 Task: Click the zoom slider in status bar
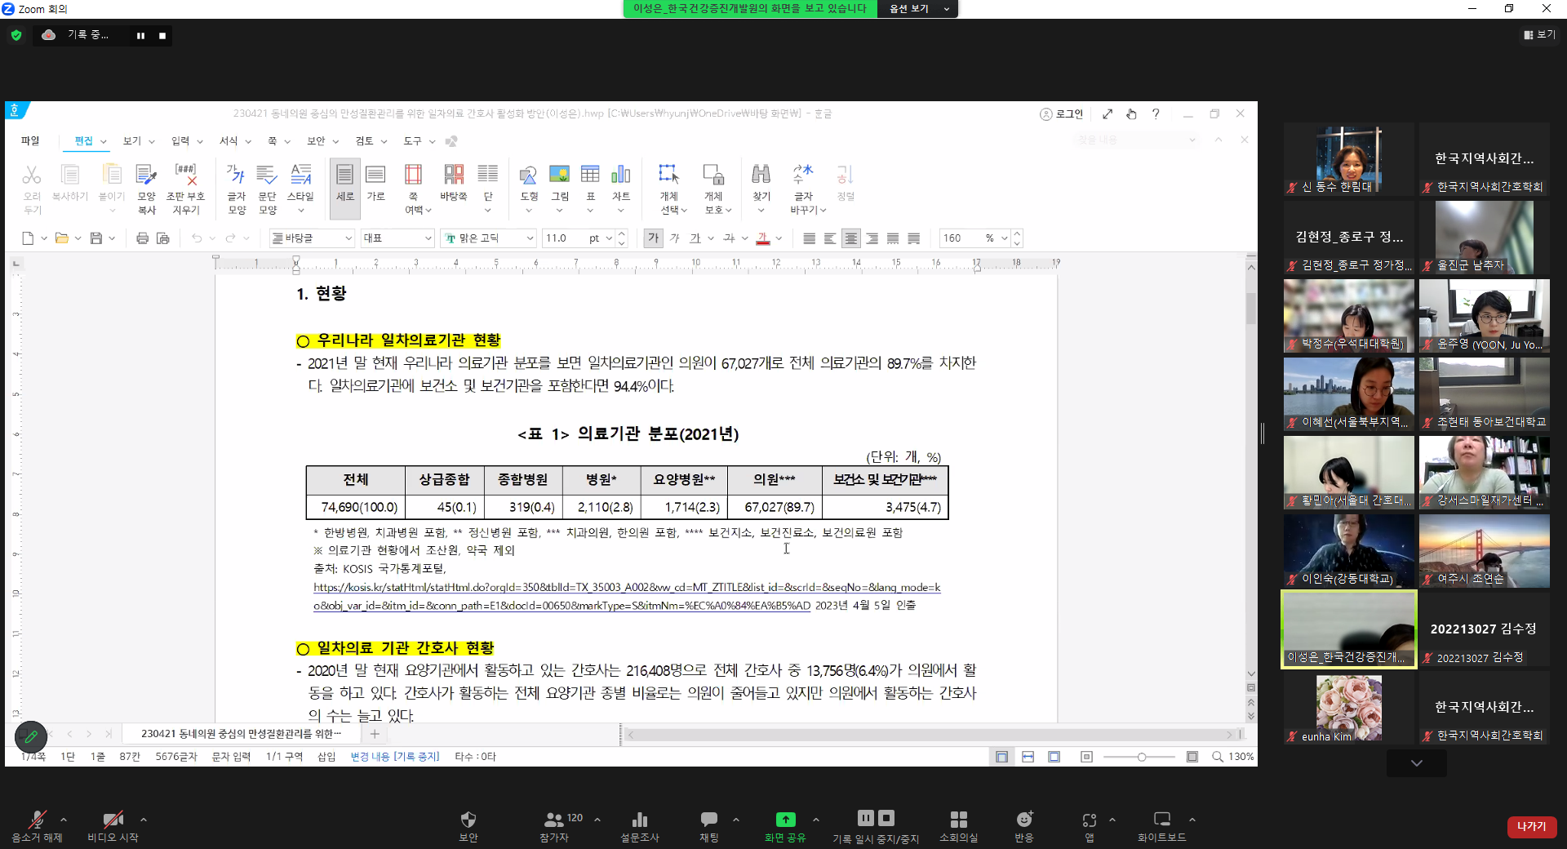click(1141, 757)
